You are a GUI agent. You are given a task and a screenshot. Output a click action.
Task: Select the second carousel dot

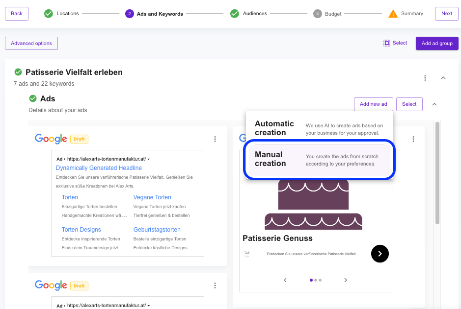point(316,280)
